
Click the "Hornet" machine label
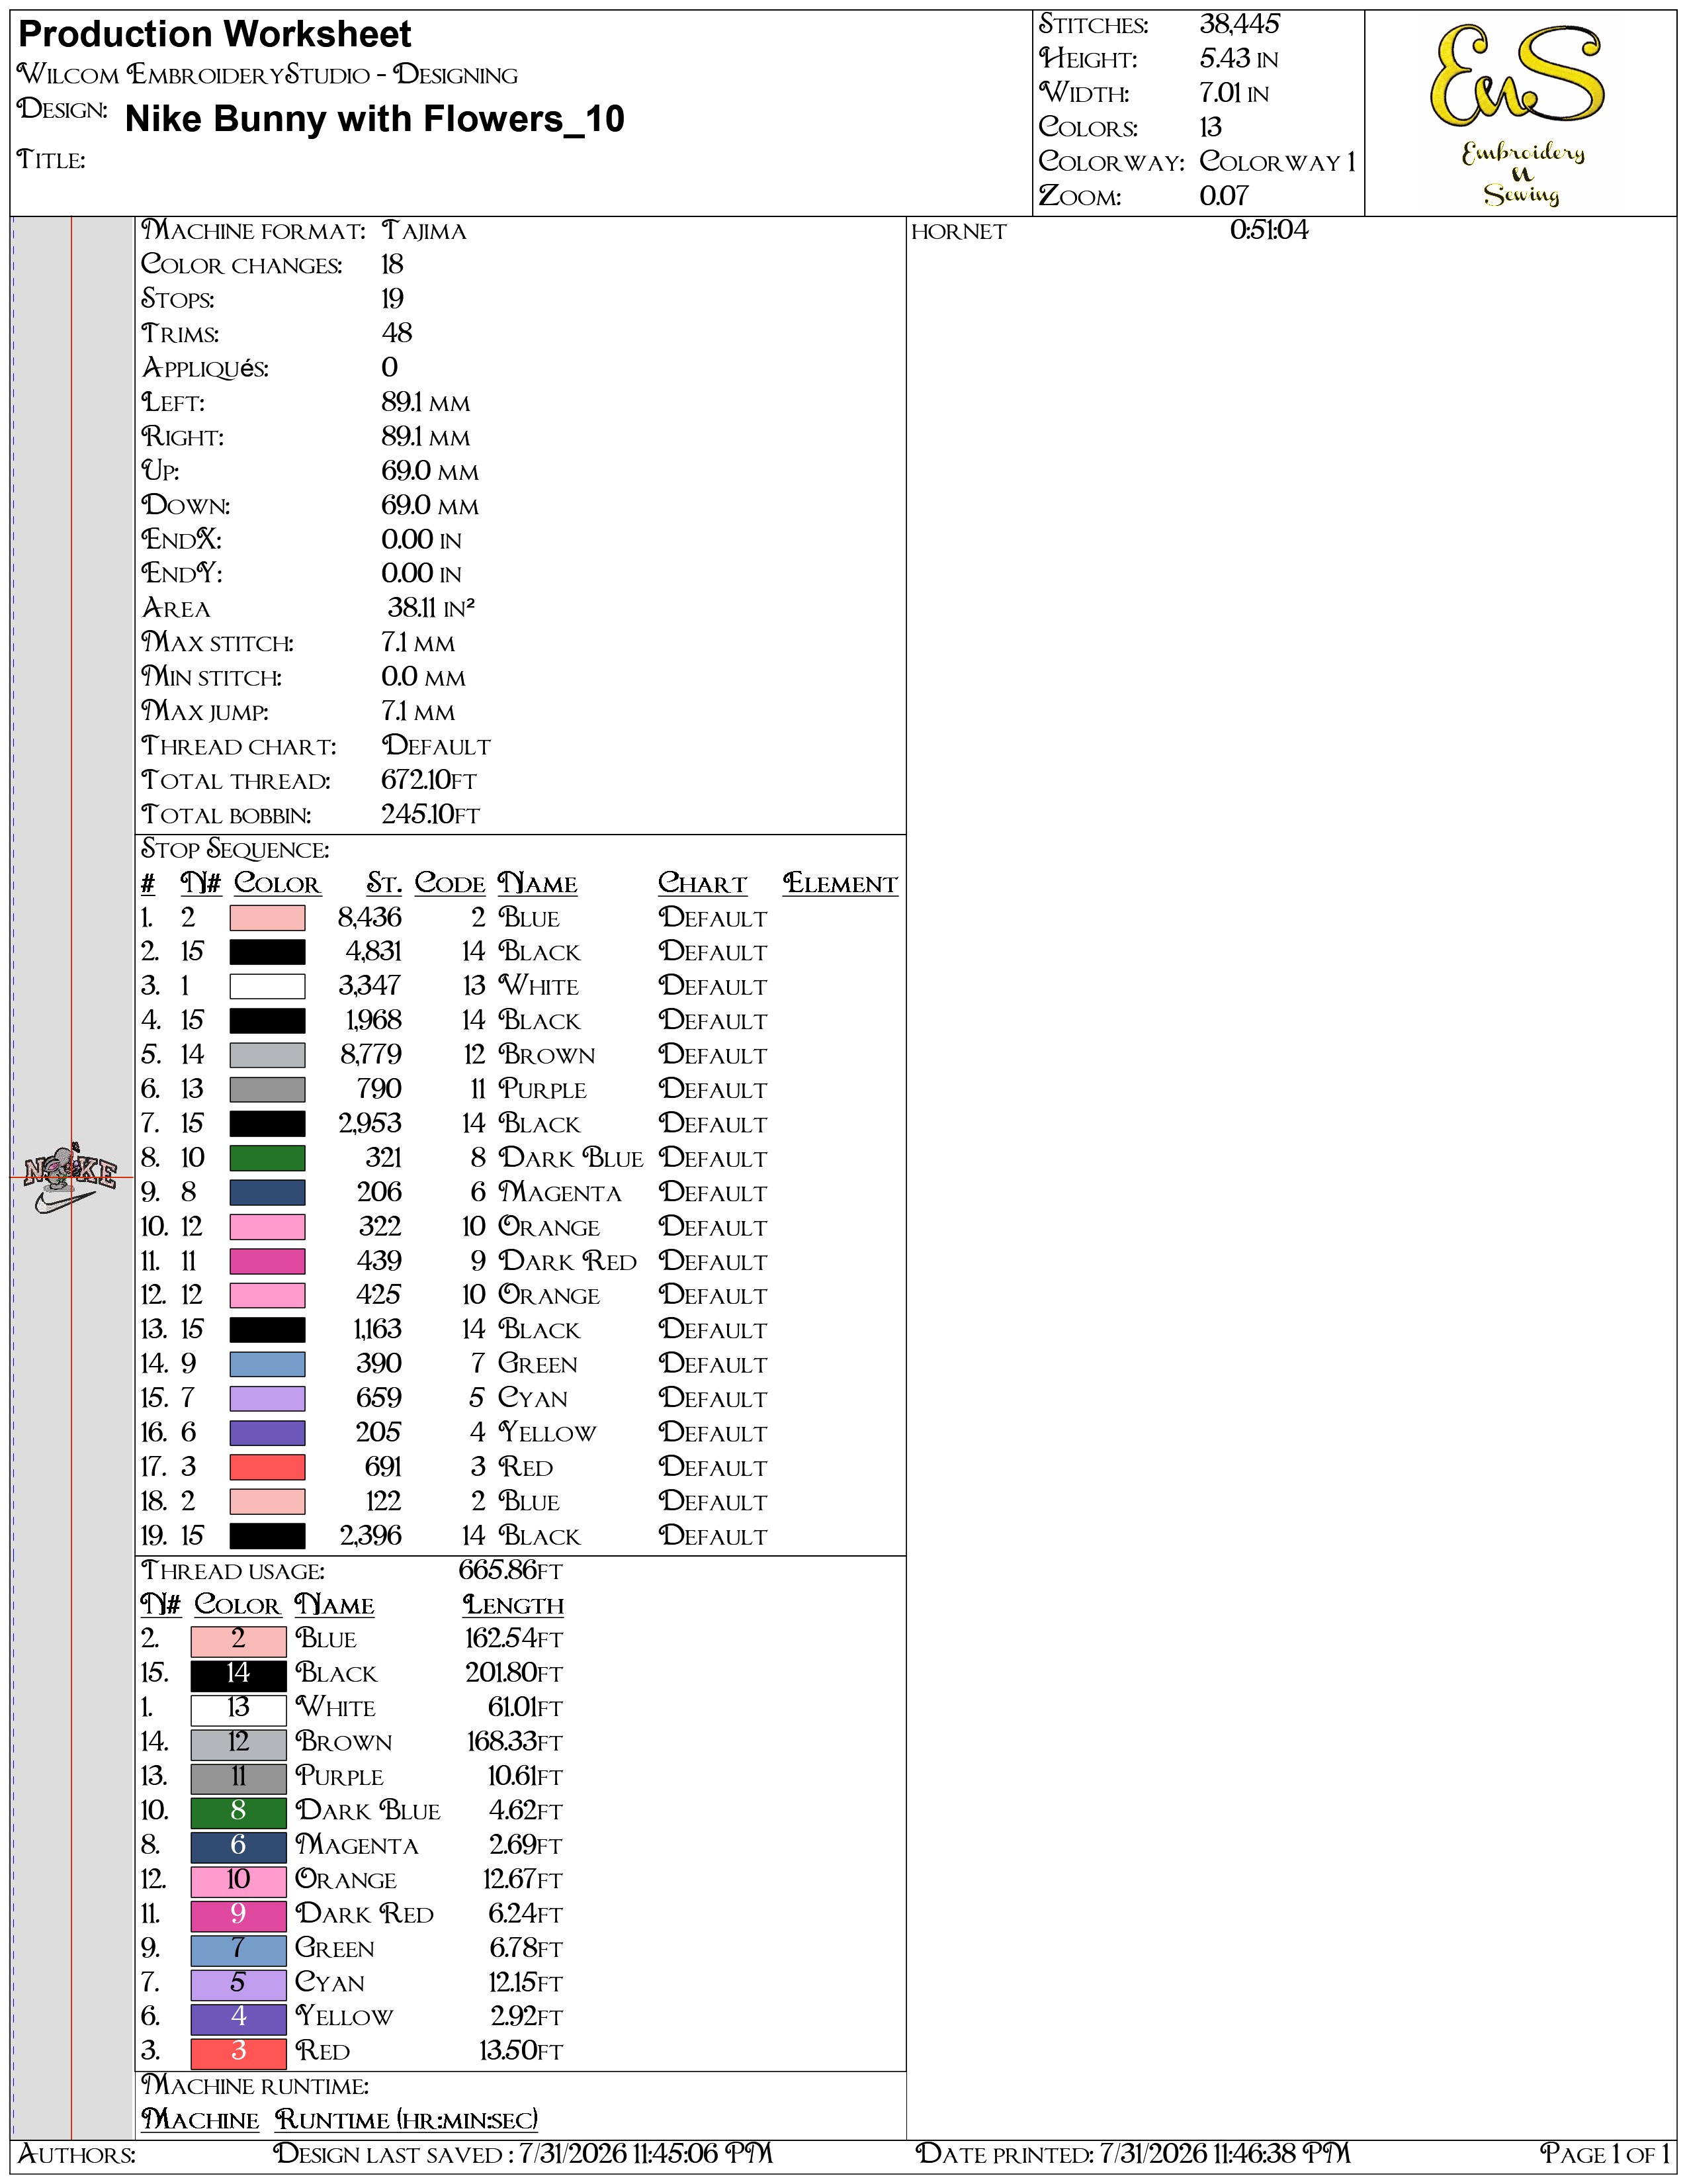(x=959, y=232)
